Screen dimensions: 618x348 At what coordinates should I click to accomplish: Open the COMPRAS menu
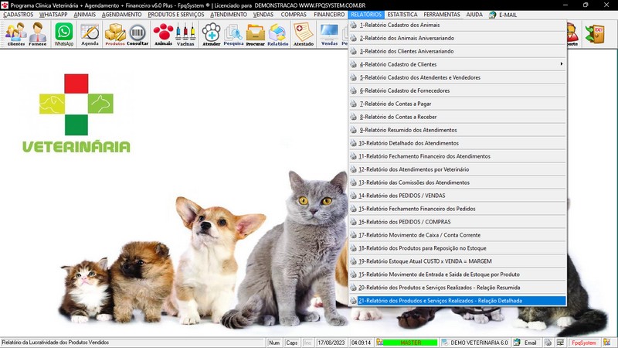(294, 15)
